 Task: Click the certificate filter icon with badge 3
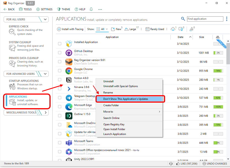pos(181,29)
